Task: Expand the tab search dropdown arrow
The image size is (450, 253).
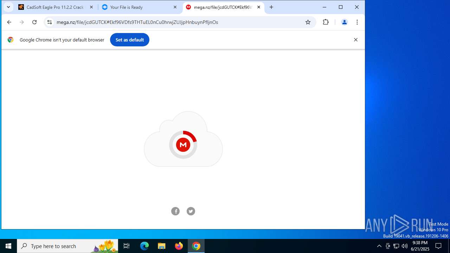Action: pos(8,7)
